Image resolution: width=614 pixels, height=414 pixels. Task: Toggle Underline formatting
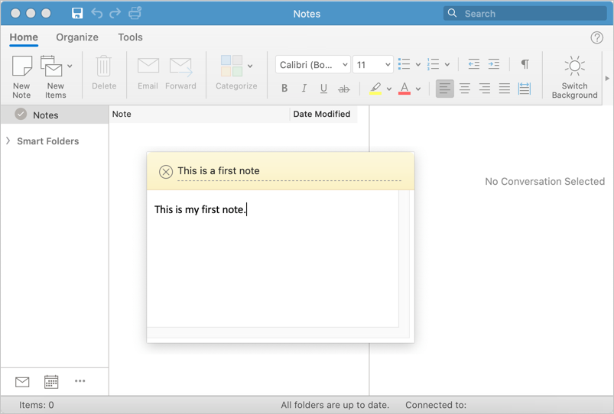click(x=323, y=89)
